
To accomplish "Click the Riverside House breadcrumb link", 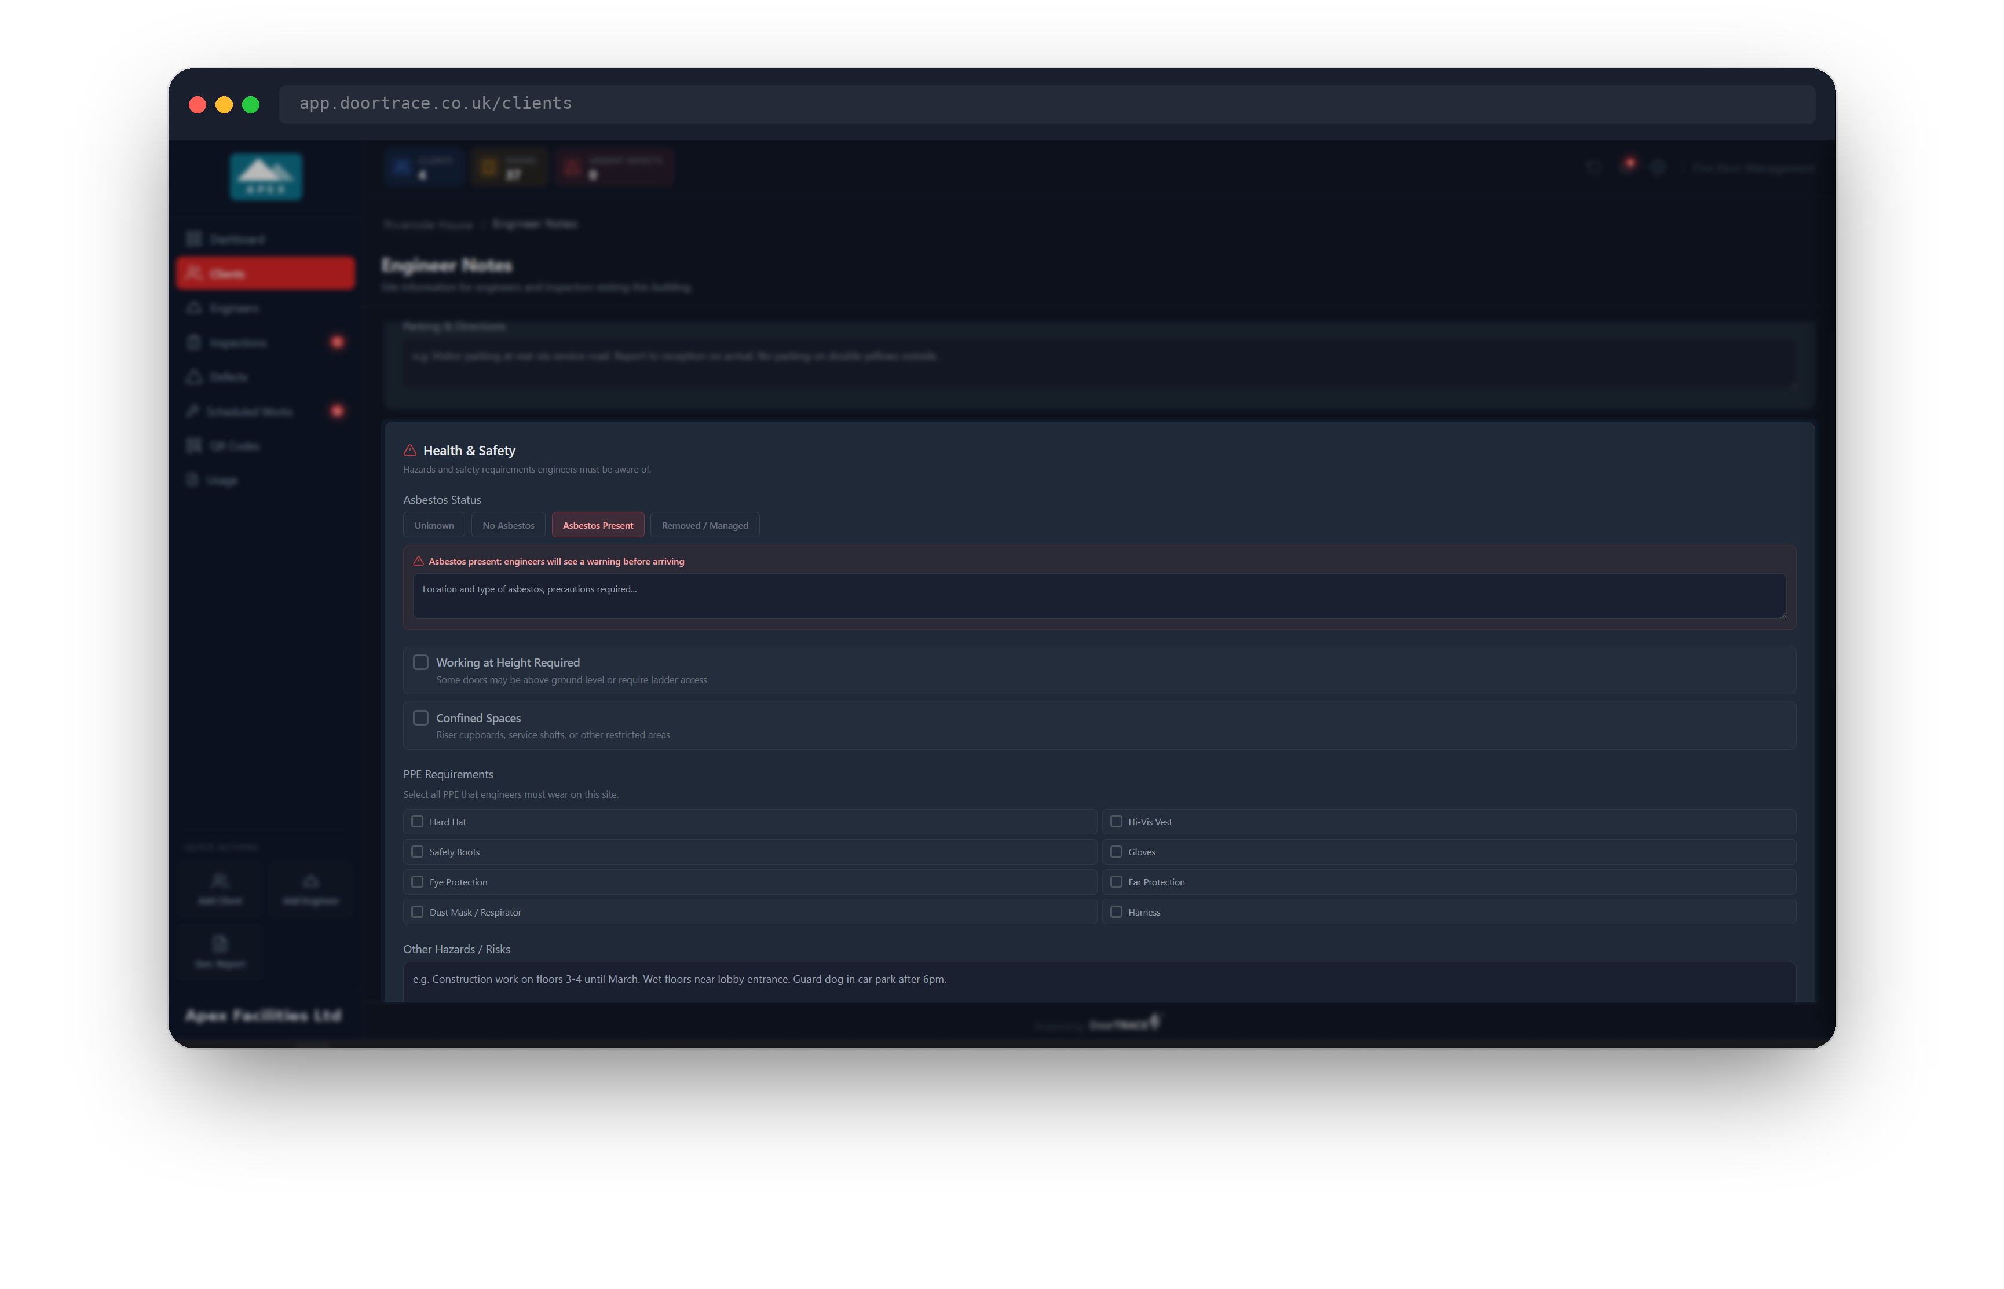I will 428,224.
